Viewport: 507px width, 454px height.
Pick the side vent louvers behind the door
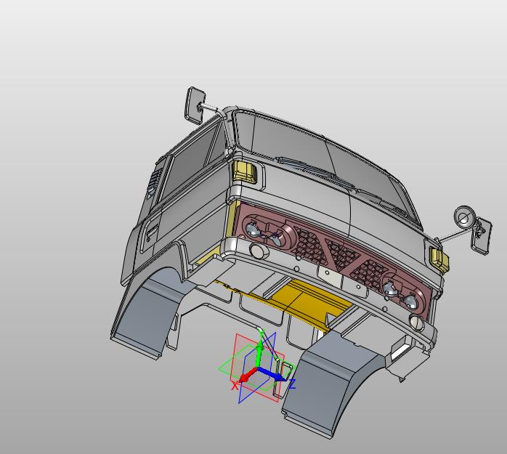(154, 182)
